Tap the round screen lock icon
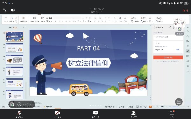The height and width of the screenshot is (119, 191). pyautogui.click(x=179, y=102)
